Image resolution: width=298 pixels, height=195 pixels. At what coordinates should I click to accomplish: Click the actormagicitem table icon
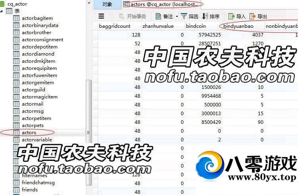pos(16,97)
